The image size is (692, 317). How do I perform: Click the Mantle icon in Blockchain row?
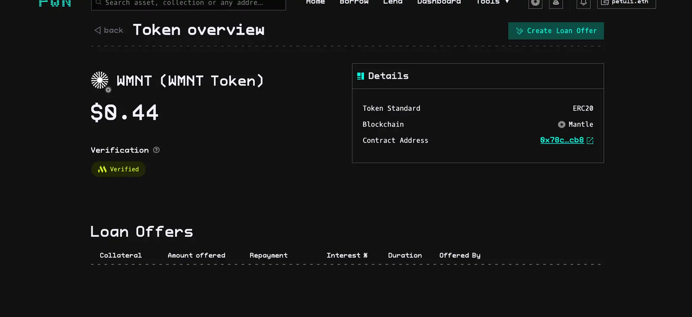tap(562, 124)
